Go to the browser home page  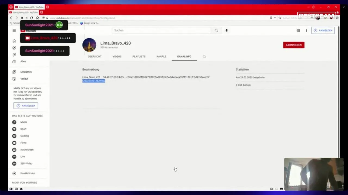pyautogui.click(x=38, y=18)
